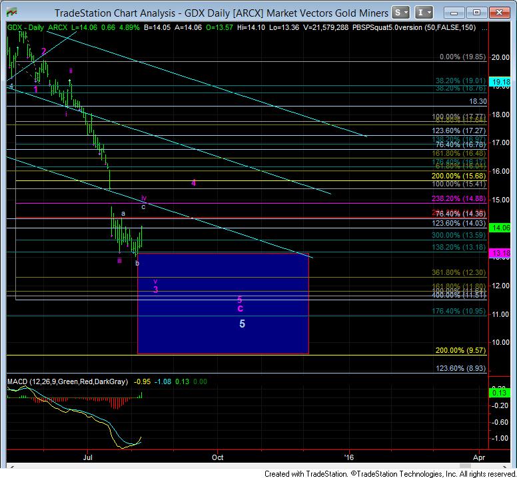The height and width of the screenshot is (478, 517).
Task: Select the 123.60% (14.03) Fibonacci label
Action: coord(458,223)
